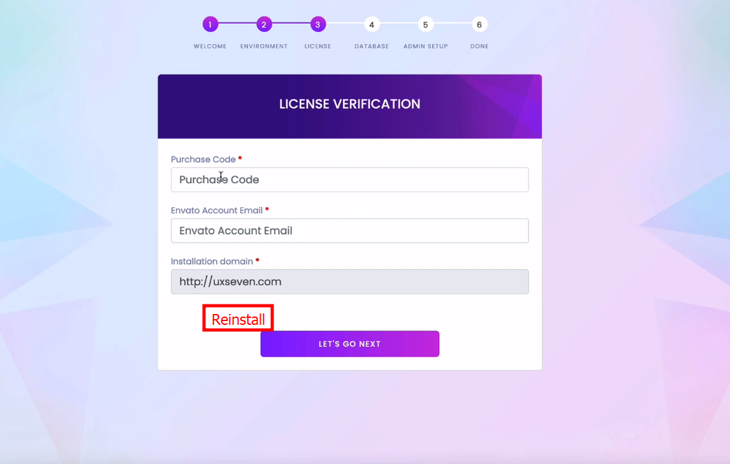Jump to step 4 circle
Image resolution: width=730 pixels, height=464 pixels.
(372, 25)
